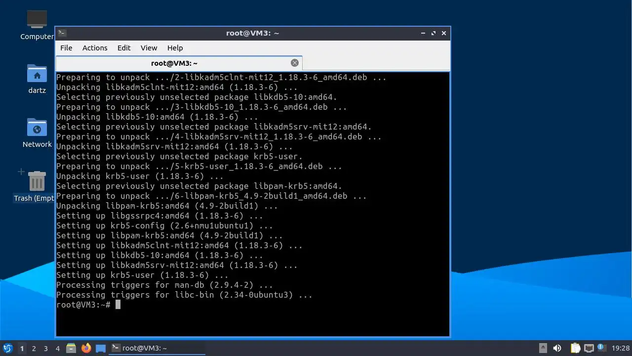Image resolution: width=632 pixels, height=356 pixels.
Task: Open the Help menu
Action: [175, 48]
